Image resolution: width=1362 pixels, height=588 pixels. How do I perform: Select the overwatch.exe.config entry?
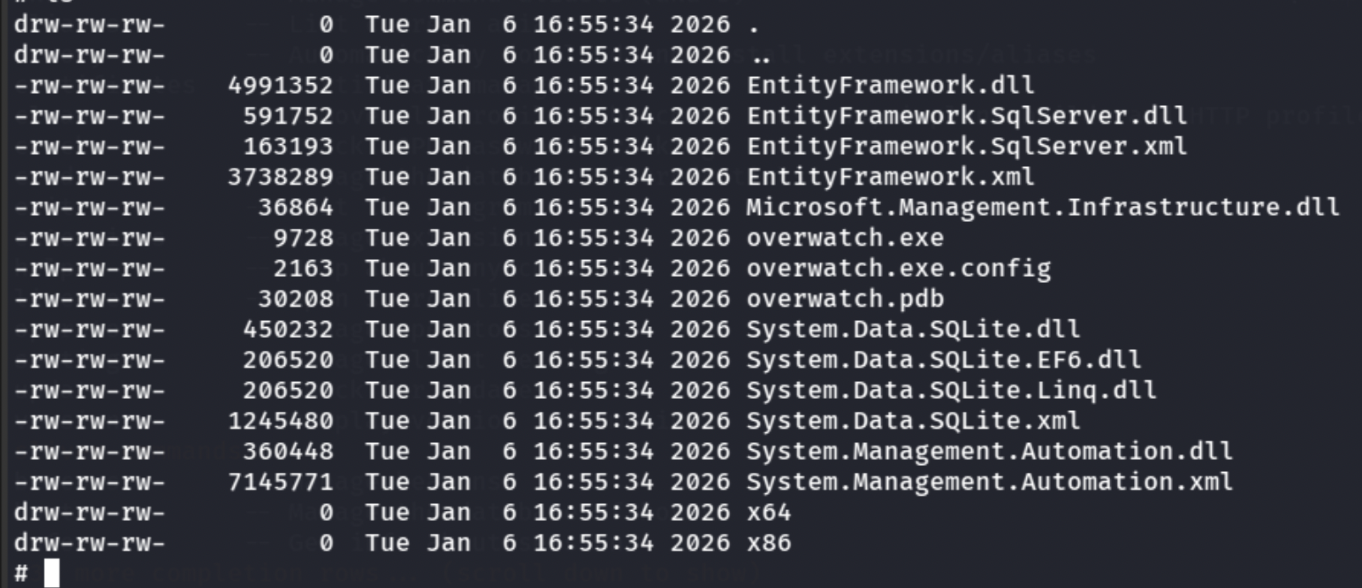(898, 269)
